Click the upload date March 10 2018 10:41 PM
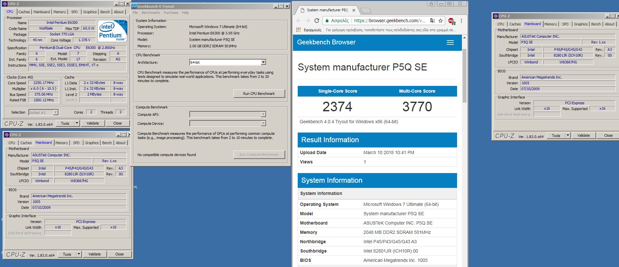619x267 pixels. pos(389,152)
